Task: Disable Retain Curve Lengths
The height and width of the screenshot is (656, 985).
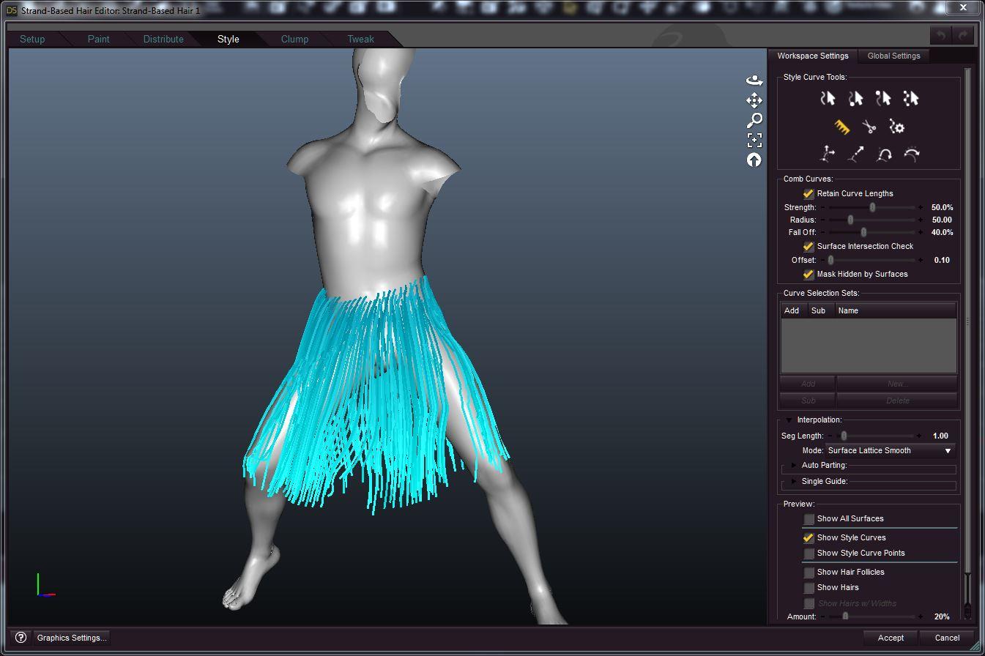Action: tap(808, 193)
